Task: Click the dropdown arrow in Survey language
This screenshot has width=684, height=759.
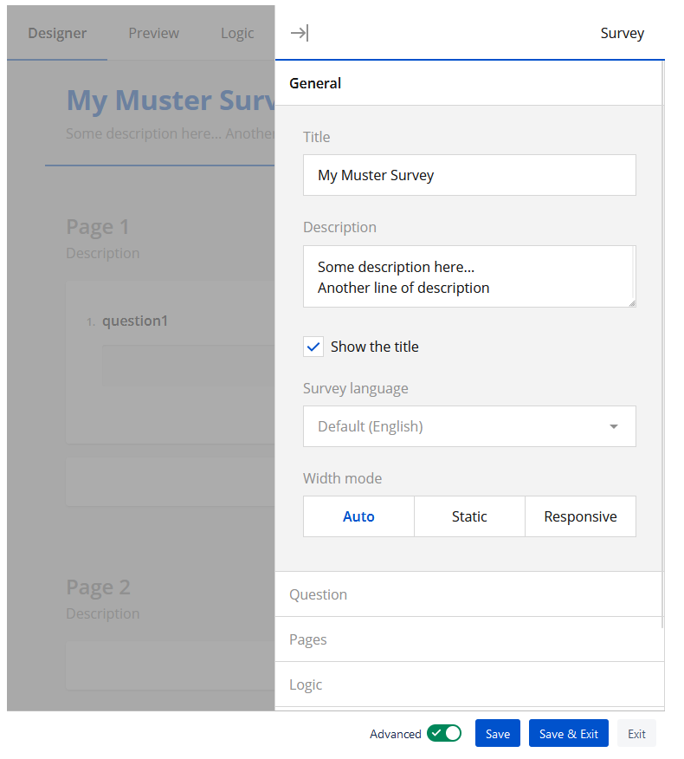Action: coord(613,426)
